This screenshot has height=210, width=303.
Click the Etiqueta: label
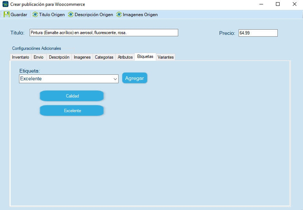click(30, 71)
